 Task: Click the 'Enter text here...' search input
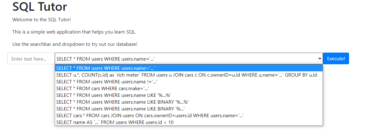coord(31,58)
